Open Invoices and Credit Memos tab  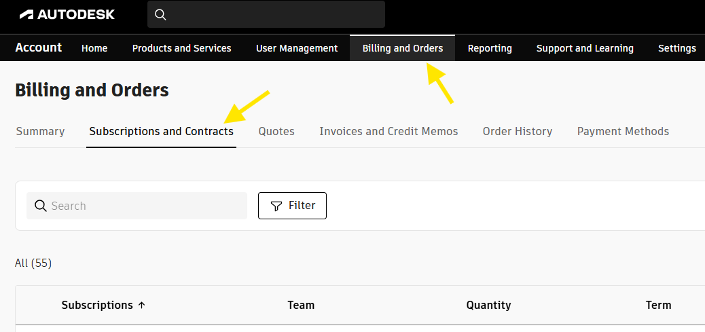pos(388,132)
